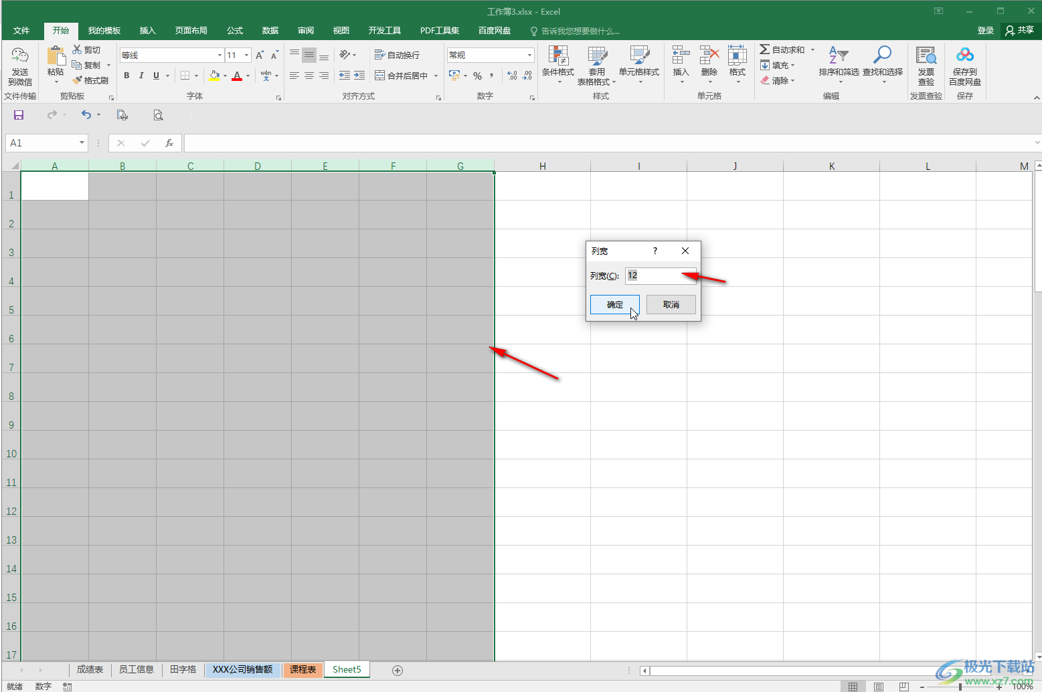The image size is (1042, 692).
Task: Toggle Wrap Text (自动换行)
Action: [397, 55]
